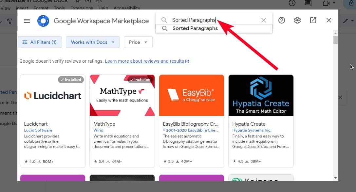
Task: Open Marketplace in a new window
Action: click(313, 20)
